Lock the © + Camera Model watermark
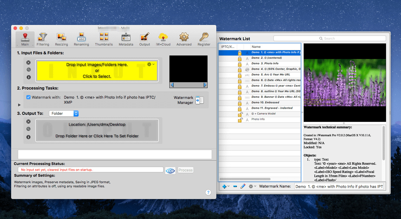This screenshot has width=401, height=219. (x=240, y=114)
